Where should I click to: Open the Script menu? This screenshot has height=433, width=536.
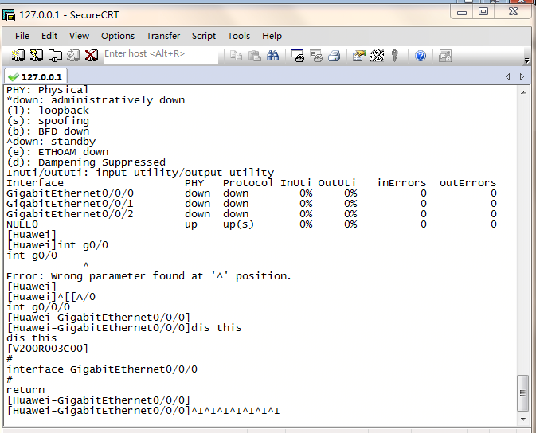[x=204, y=36]
